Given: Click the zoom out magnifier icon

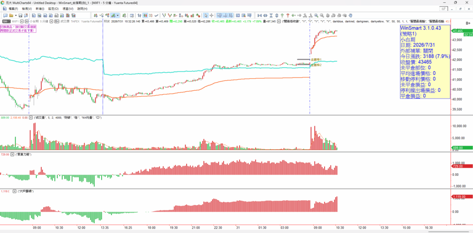Looking at the screenshot, I should pyautogui.click(x=321, y=15).
